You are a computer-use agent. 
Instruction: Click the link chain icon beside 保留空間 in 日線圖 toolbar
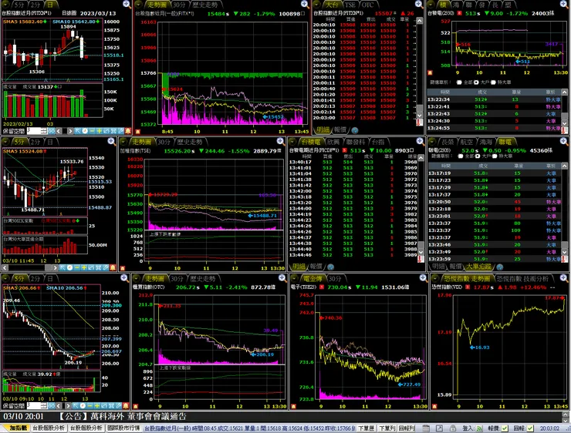[52, 131]
